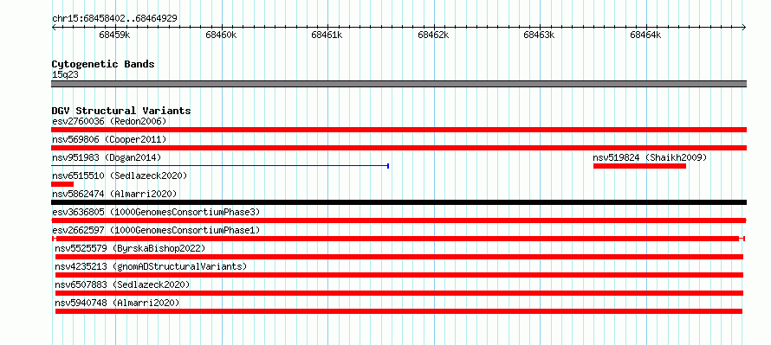The image size is (771, 345).
Task: Click the 68460k ruler position
Action: click(x=221, y=35)
